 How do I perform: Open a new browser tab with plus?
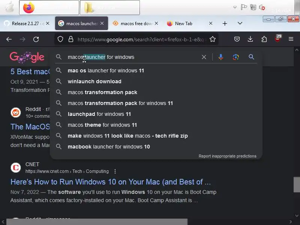point(225,24)
